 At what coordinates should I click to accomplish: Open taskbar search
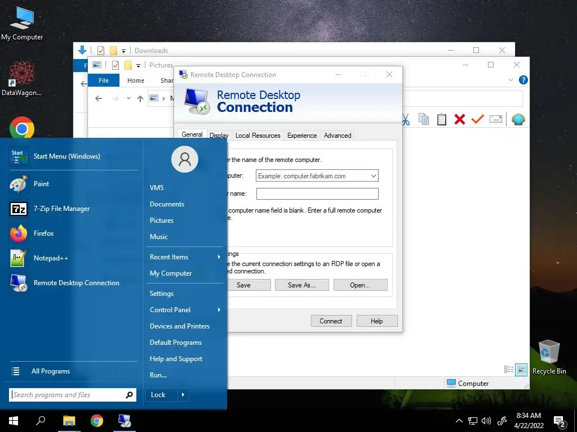(x=41, y=421)
